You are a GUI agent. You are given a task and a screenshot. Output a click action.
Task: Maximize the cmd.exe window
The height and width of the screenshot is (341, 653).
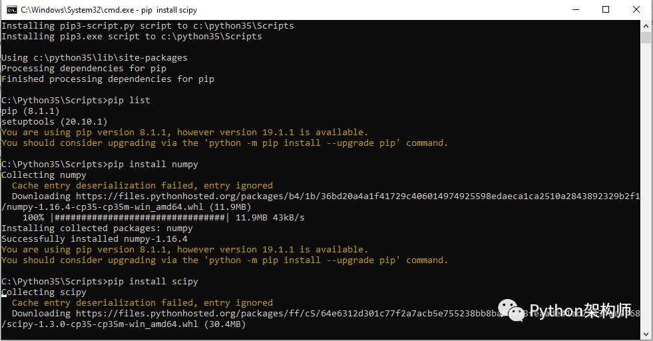pos(606,9)
